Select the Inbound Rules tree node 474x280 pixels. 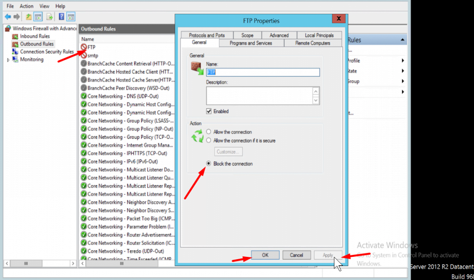tap(34, 36)
